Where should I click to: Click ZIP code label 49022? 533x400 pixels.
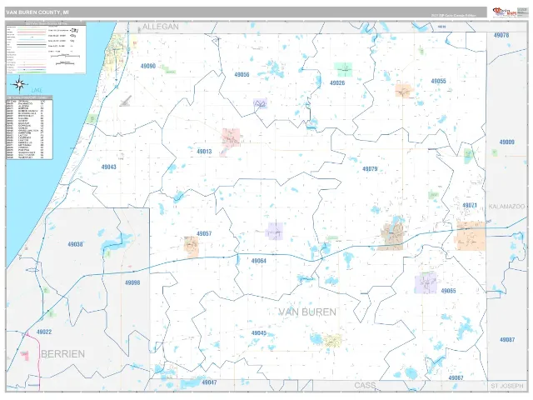(44, 332)
